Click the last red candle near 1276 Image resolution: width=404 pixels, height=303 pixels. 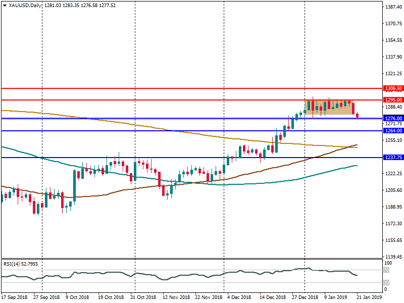(x=358, y=116)
